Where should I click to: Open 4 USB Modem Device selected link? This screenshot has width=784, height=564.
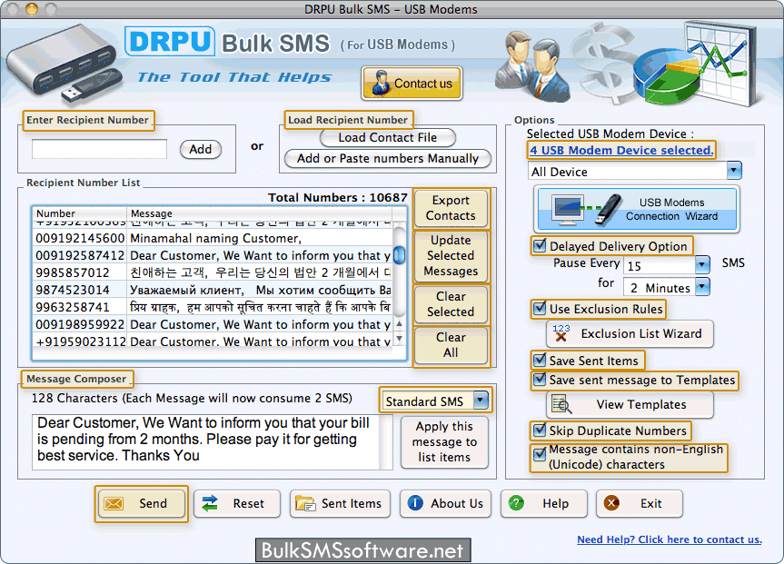[621, 150]
